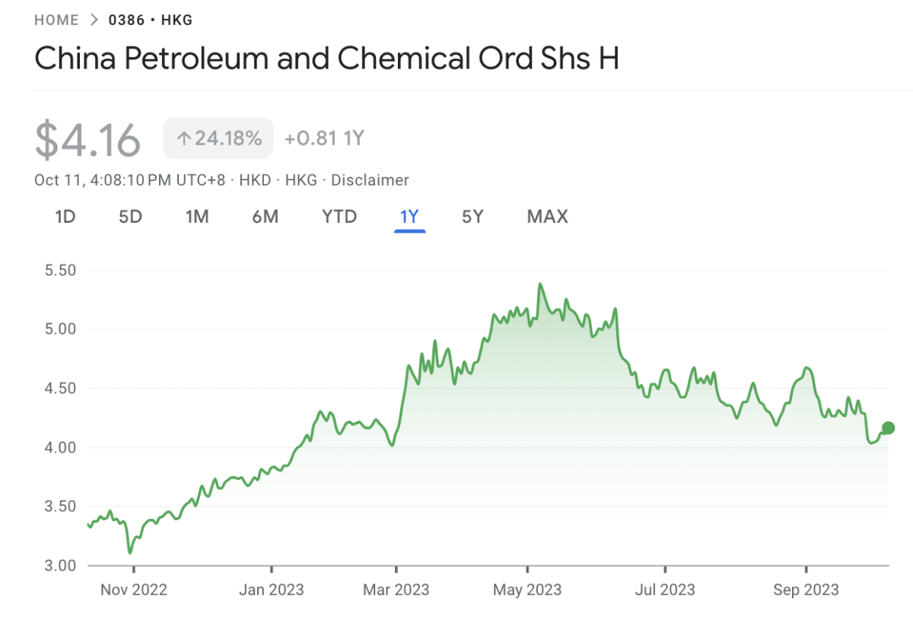The width and height of the screenshot is (913, 620).
Task: Click the HOME breadcrumb link
Action: 56,20
